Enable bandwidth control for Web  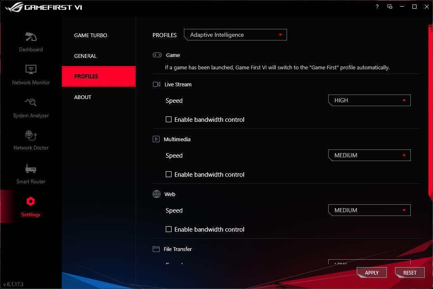(x=168, y=229)
